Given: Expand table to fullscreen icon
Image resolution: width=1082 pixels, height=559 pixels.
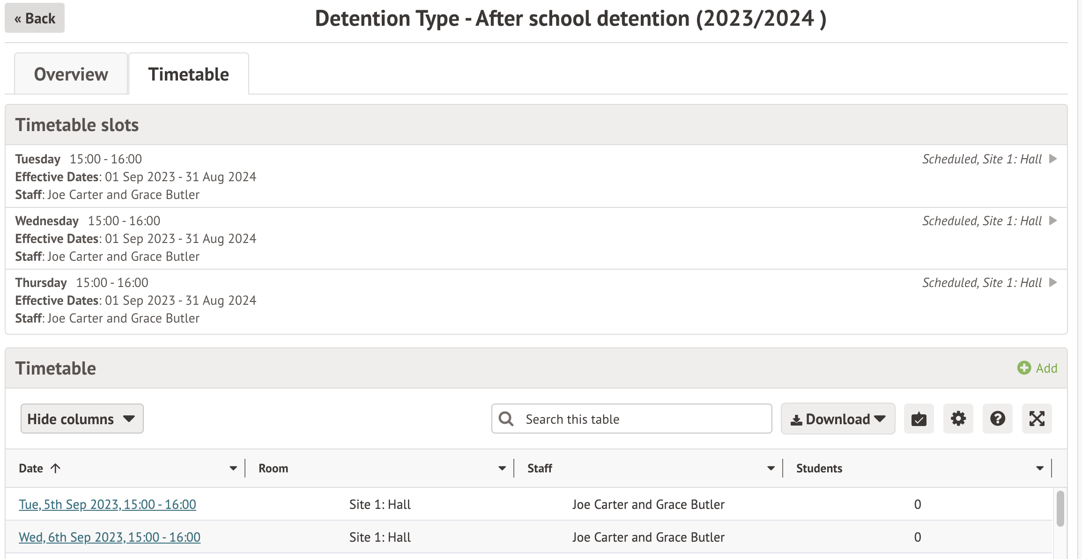Looking at the screenshot, I should pyautogui.click(x=1037, y=419).
